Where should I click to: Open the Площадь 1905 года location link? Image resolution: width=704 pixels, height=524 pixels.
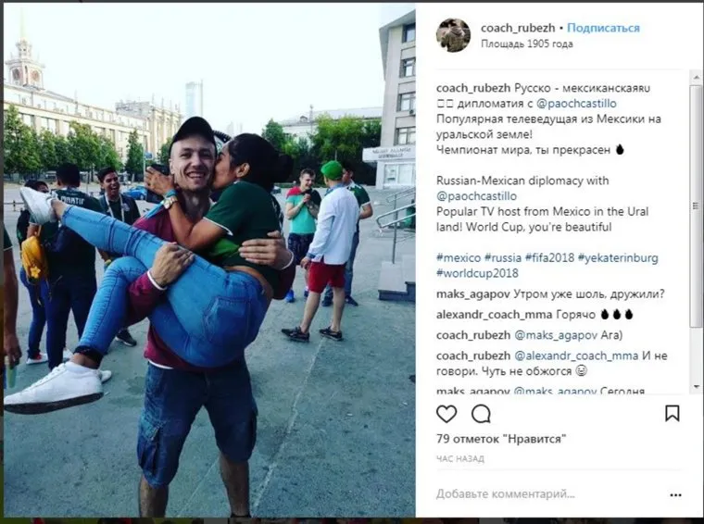point(527,44)
